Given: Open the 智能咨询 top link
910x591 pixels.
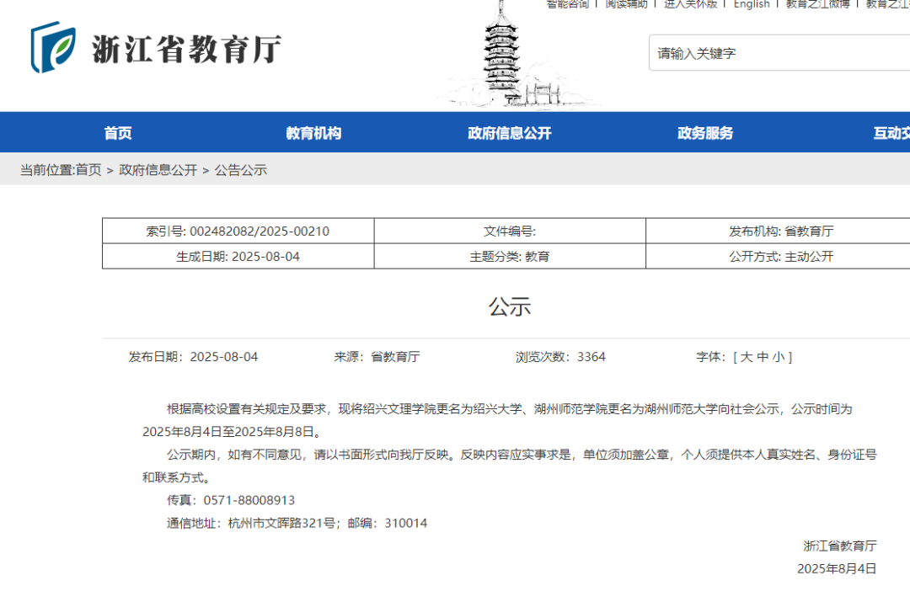Looking at the screenshot, I should click(x=568, y=4).
